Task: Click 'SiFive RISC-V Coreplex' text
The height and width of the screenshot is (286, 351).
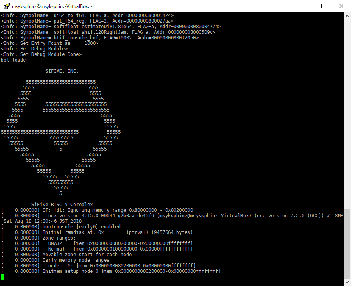Action: point(62,205)
